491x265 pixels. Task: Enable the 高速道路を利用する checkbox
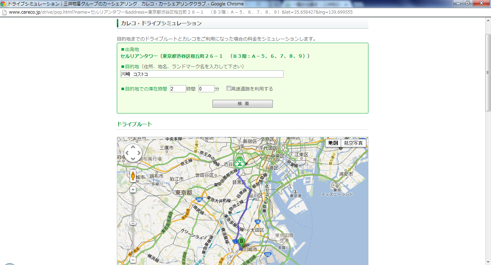click(229, 88)
